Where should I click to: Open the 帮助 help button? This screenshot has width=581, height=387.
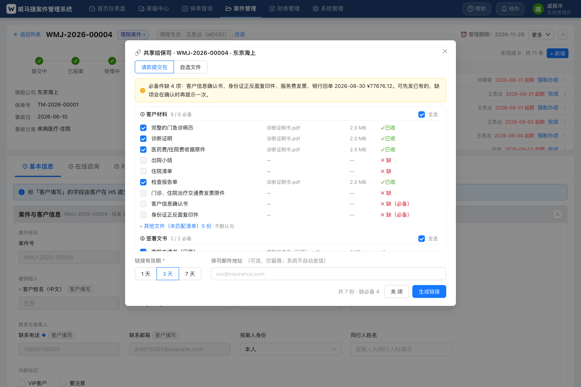coord(476,9)
